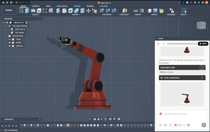Viewport: 210px width, 132px height.
Task: Collapse Document Settings node
Action: click(x=6, y=26)
